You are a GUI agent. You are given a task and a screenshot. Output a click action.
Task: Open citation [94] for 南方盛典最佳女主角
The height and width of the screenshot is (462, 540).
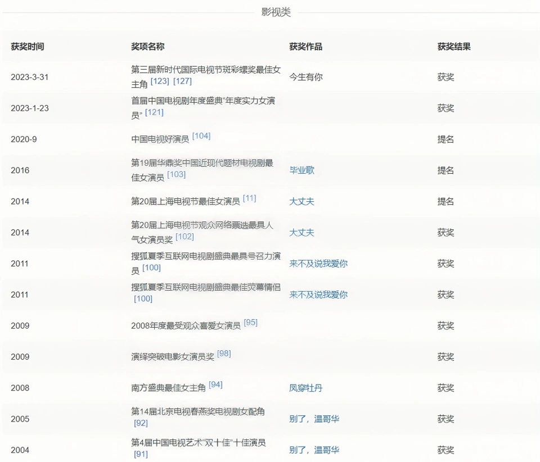(215, 384)
